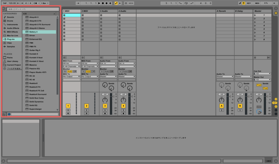
Task: Open the A Reverb Audio To dropdown
Action: [225, 76]
